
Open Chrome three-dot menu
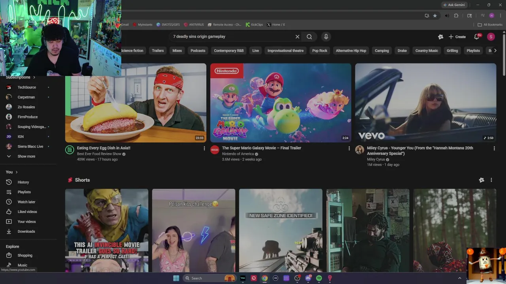(500, 15)
